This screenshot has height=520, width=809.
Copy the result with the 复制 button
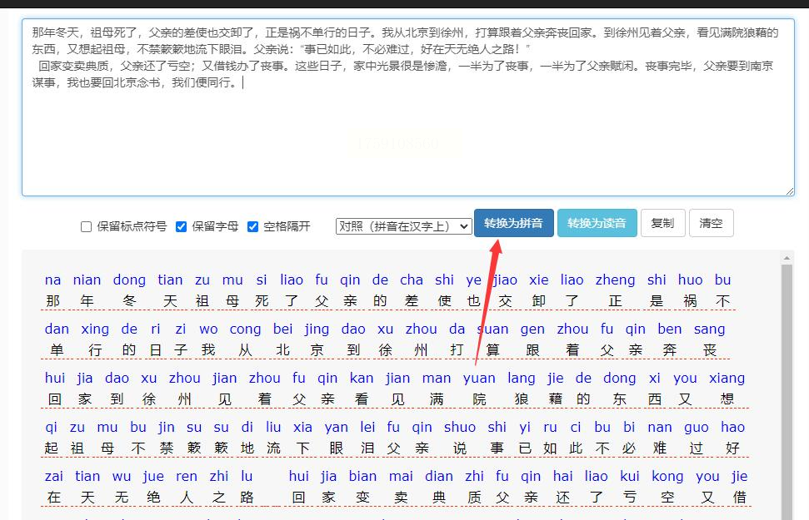[662, 223]
